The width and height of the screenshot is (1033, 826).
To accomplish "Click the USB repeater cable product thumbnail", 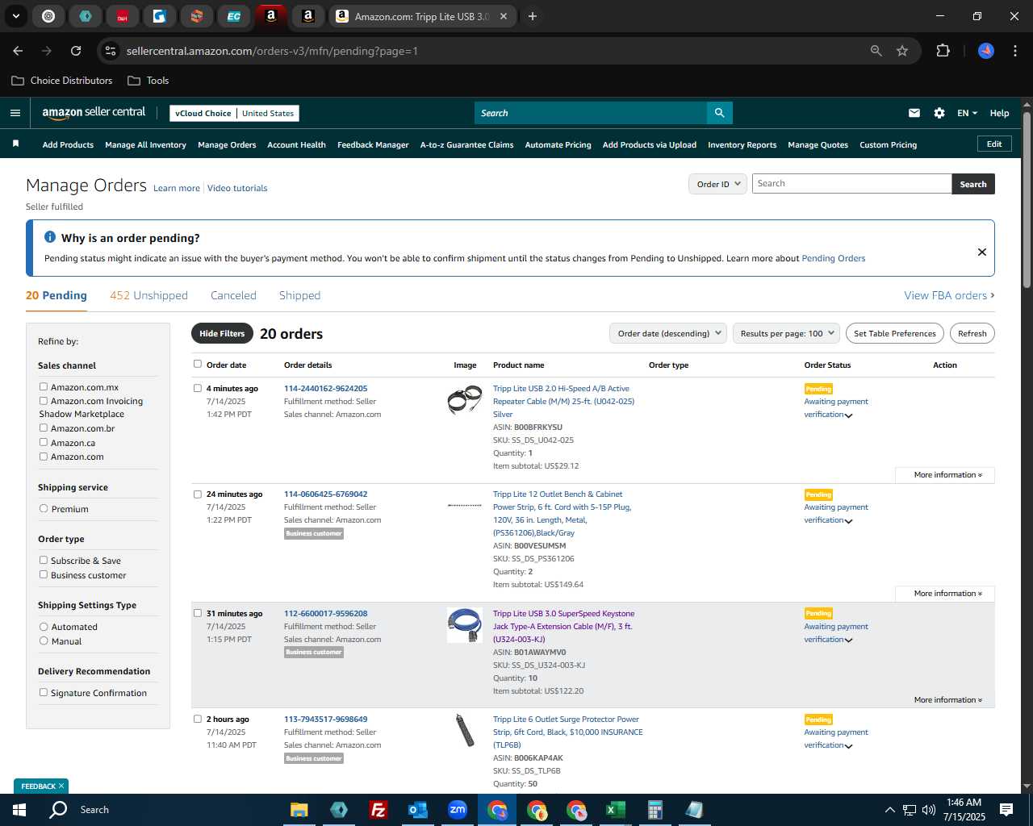I will pos(465,400).
